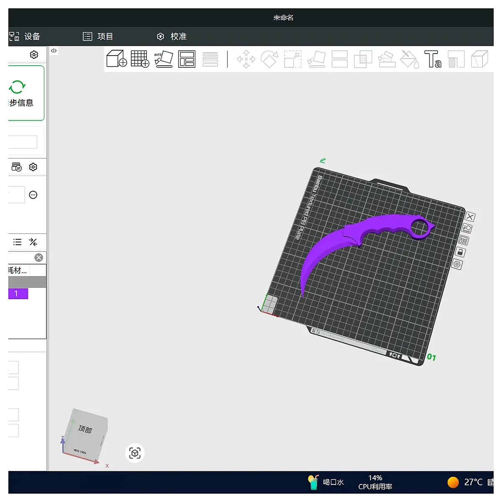Click the dashed-line cube toolbar icon
This screenshot has height=502, width=502.
[x=480, y=59]
